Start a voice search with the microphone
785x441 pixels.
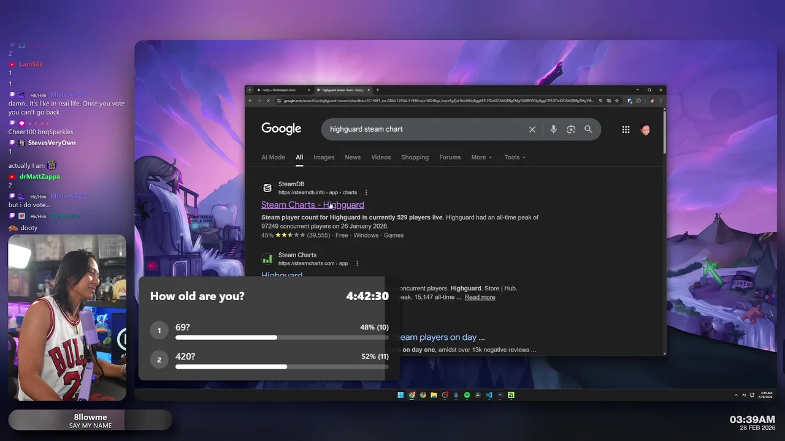(553, 129)
